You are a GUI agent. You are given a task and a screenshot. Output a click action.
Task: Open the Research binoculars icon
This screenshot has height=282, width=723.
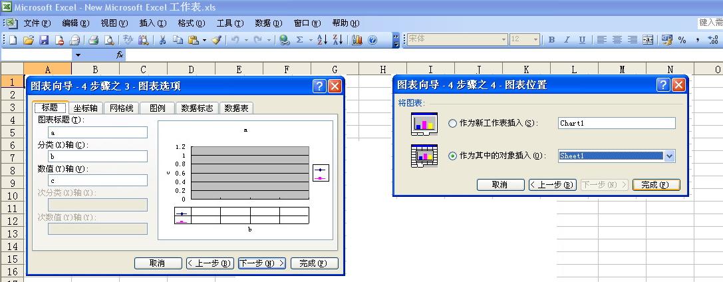click(144, 40)
